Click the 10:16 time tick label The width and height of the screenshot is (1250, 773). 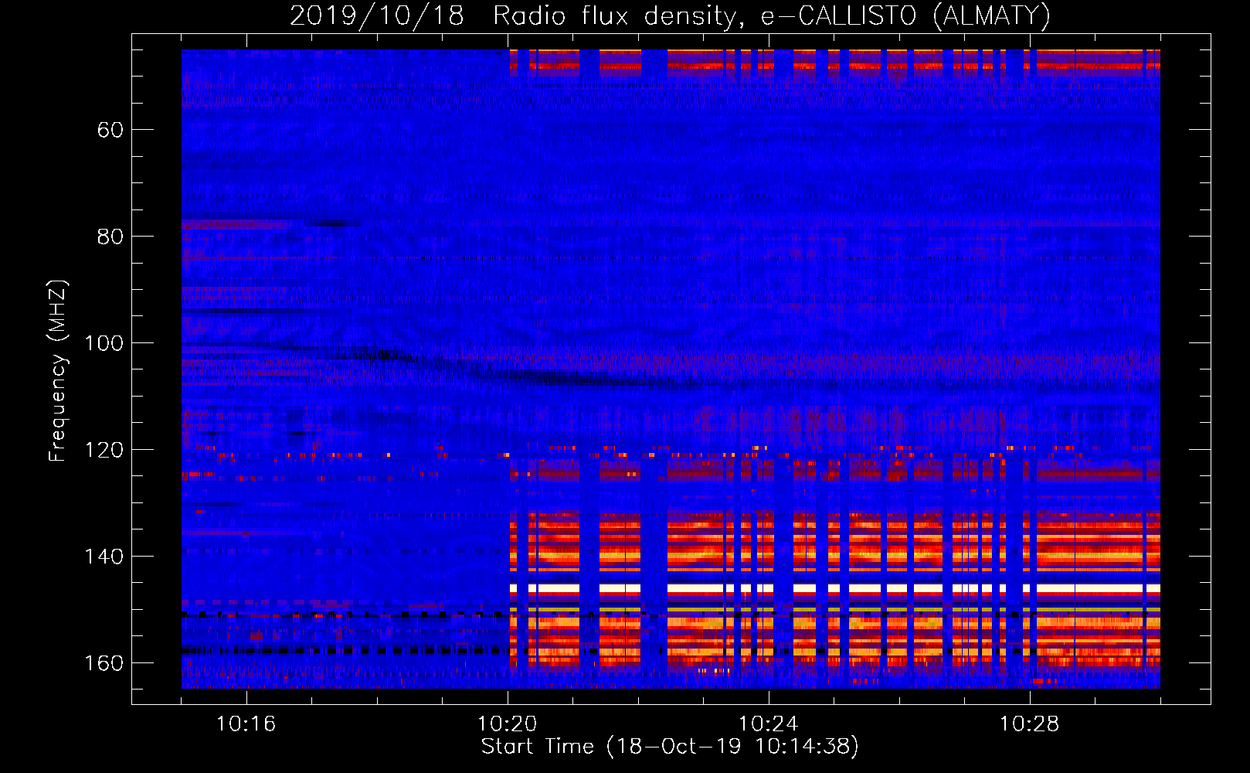point(246,724)
